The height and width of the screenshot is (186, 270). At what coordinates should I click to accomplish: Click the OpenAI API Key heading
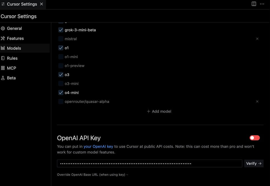pos(79,138)
